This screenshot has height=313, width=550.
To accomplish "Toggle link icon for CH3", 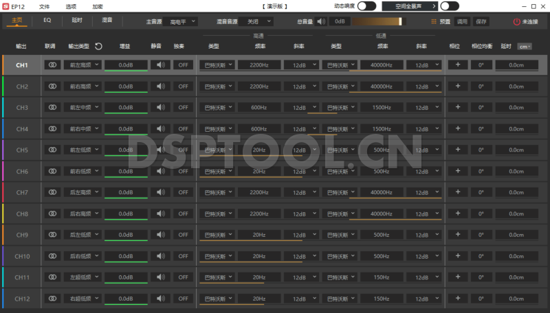I will click(52, 107).
